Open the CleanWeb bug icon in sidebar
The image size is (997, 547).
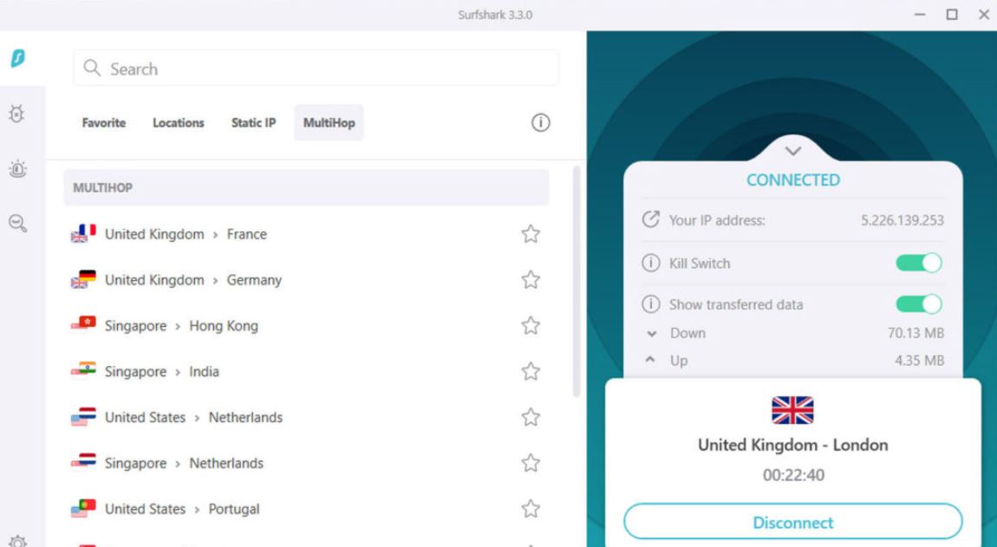click(x=17, y=114)
